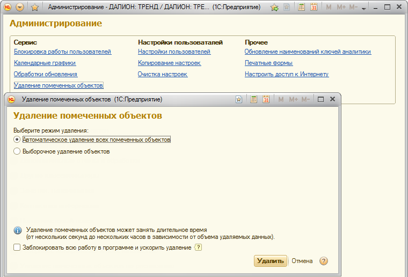Open calendar icon in the deletion dialog
This screenshot has height=277, width=408.
[266, 99]
